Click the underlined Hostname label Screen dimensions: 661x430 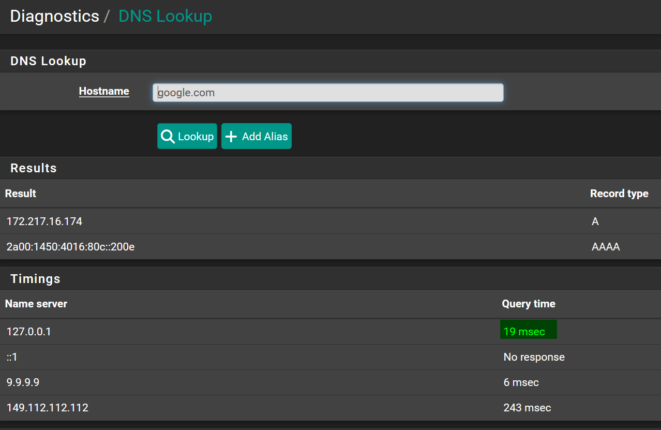(104, 92)
